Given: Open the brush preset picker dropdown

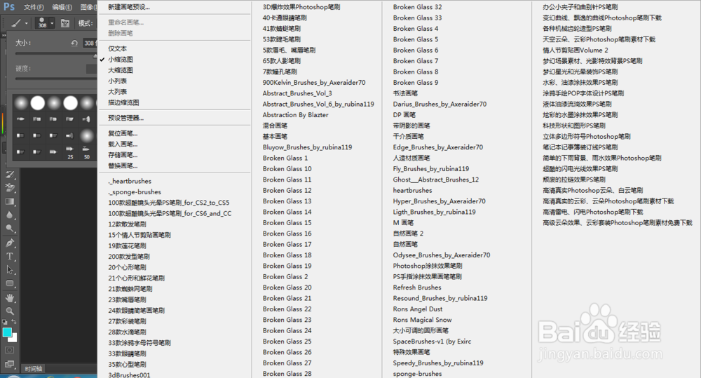Looking at the screenshot, I should point(53,23).
